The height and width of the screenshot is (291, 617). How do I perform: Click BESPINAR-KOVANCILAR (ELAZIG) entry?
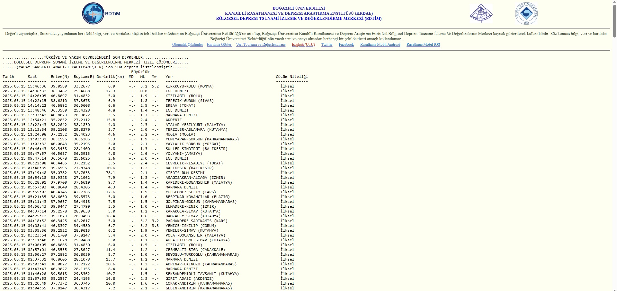click(198, 197)
